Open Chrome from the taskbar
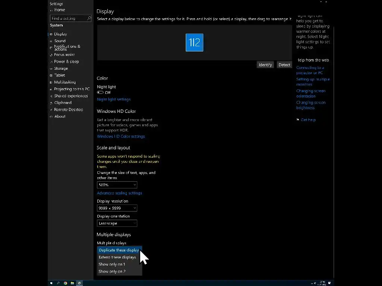Viewport: 382px width, 286px height. 65,283
